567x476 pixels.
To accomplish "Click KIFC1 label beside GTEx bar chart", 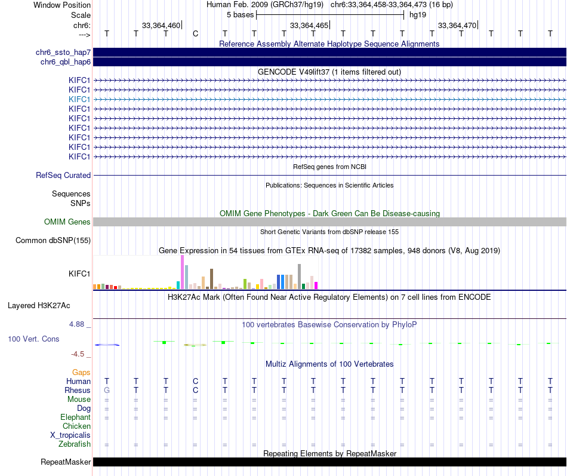I will click(79, 274).
